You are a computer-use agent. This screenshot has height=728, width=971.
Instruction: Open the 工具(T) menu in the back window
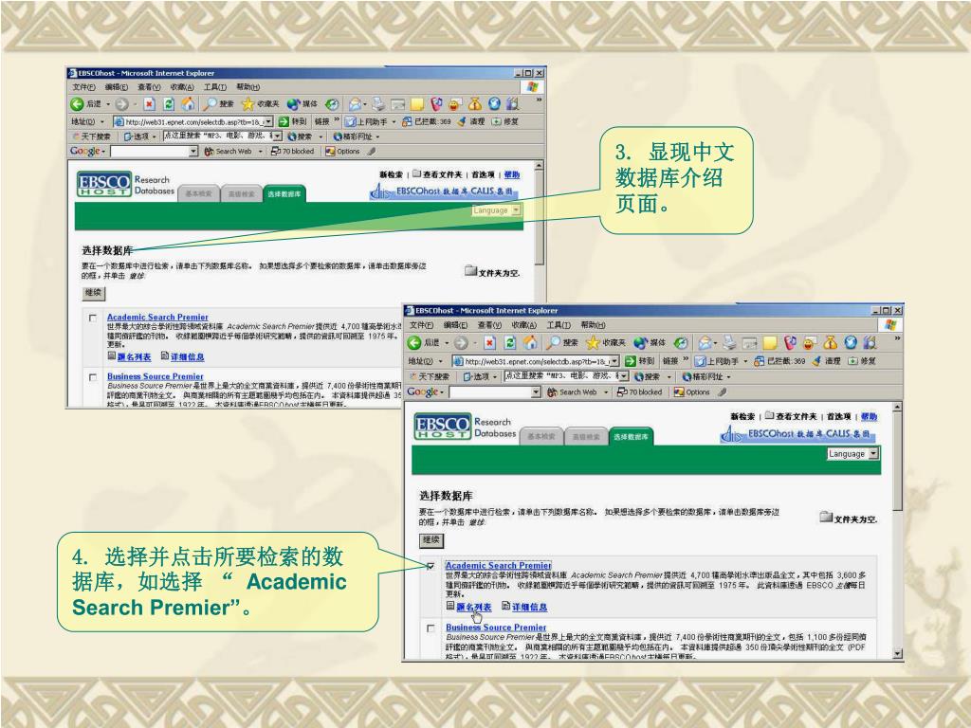point(215,87)
